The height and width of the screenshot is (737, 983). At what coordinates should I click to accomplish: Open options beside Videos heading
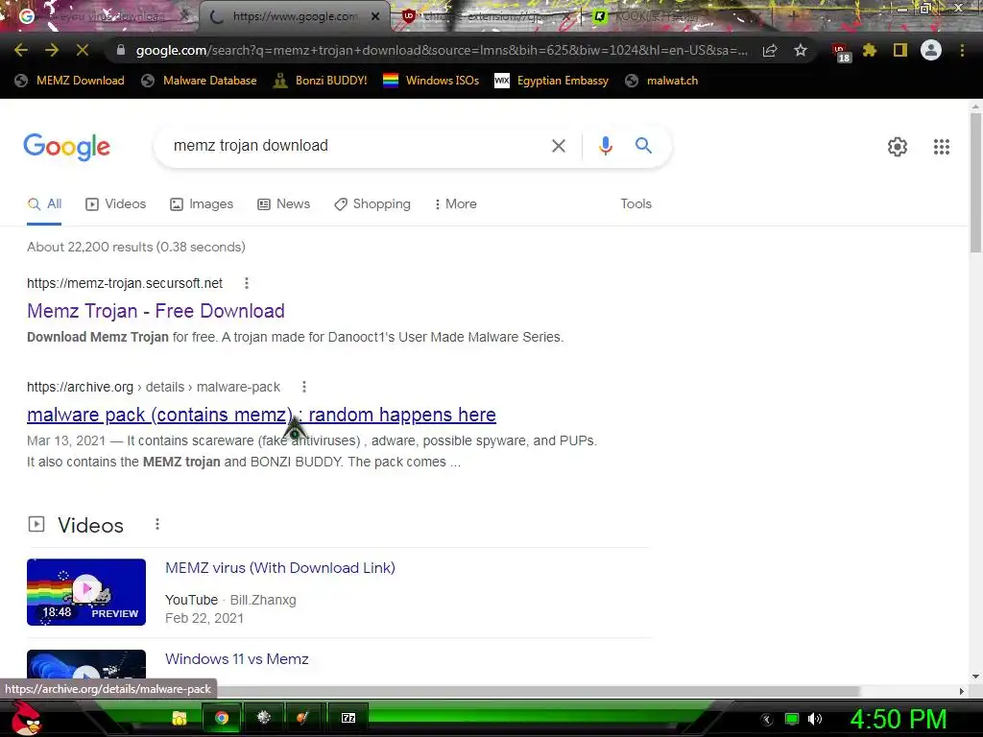click(157, 524)
